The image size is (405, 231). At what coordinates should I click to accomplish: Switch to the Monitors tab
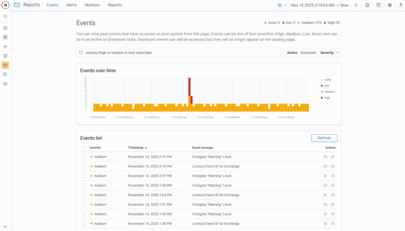click(x=92, y=5)
